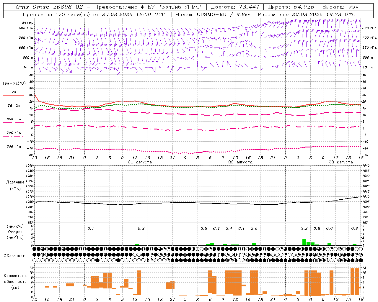Click the (км) unit label of convective cloudiness
Viewport: 378px width, 302px height.
click(x=15, y=287)
